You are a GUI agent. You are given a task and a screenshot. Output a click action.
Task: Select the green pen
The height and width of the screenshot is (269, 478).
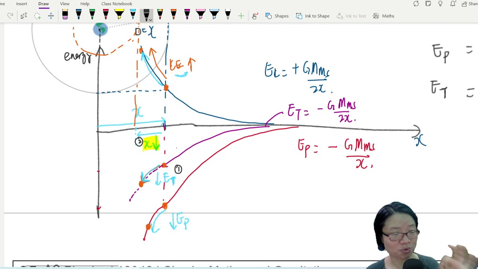click(x=92, y=15)
